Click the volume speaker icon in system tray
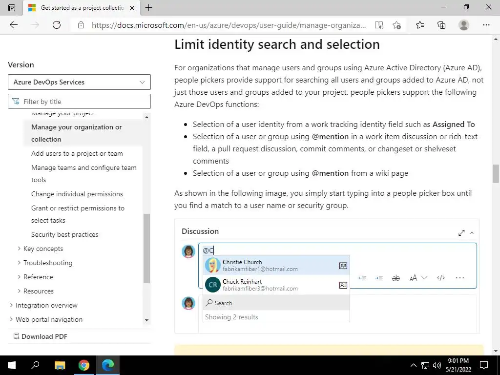The image size is (500, 375). (437, 365)
